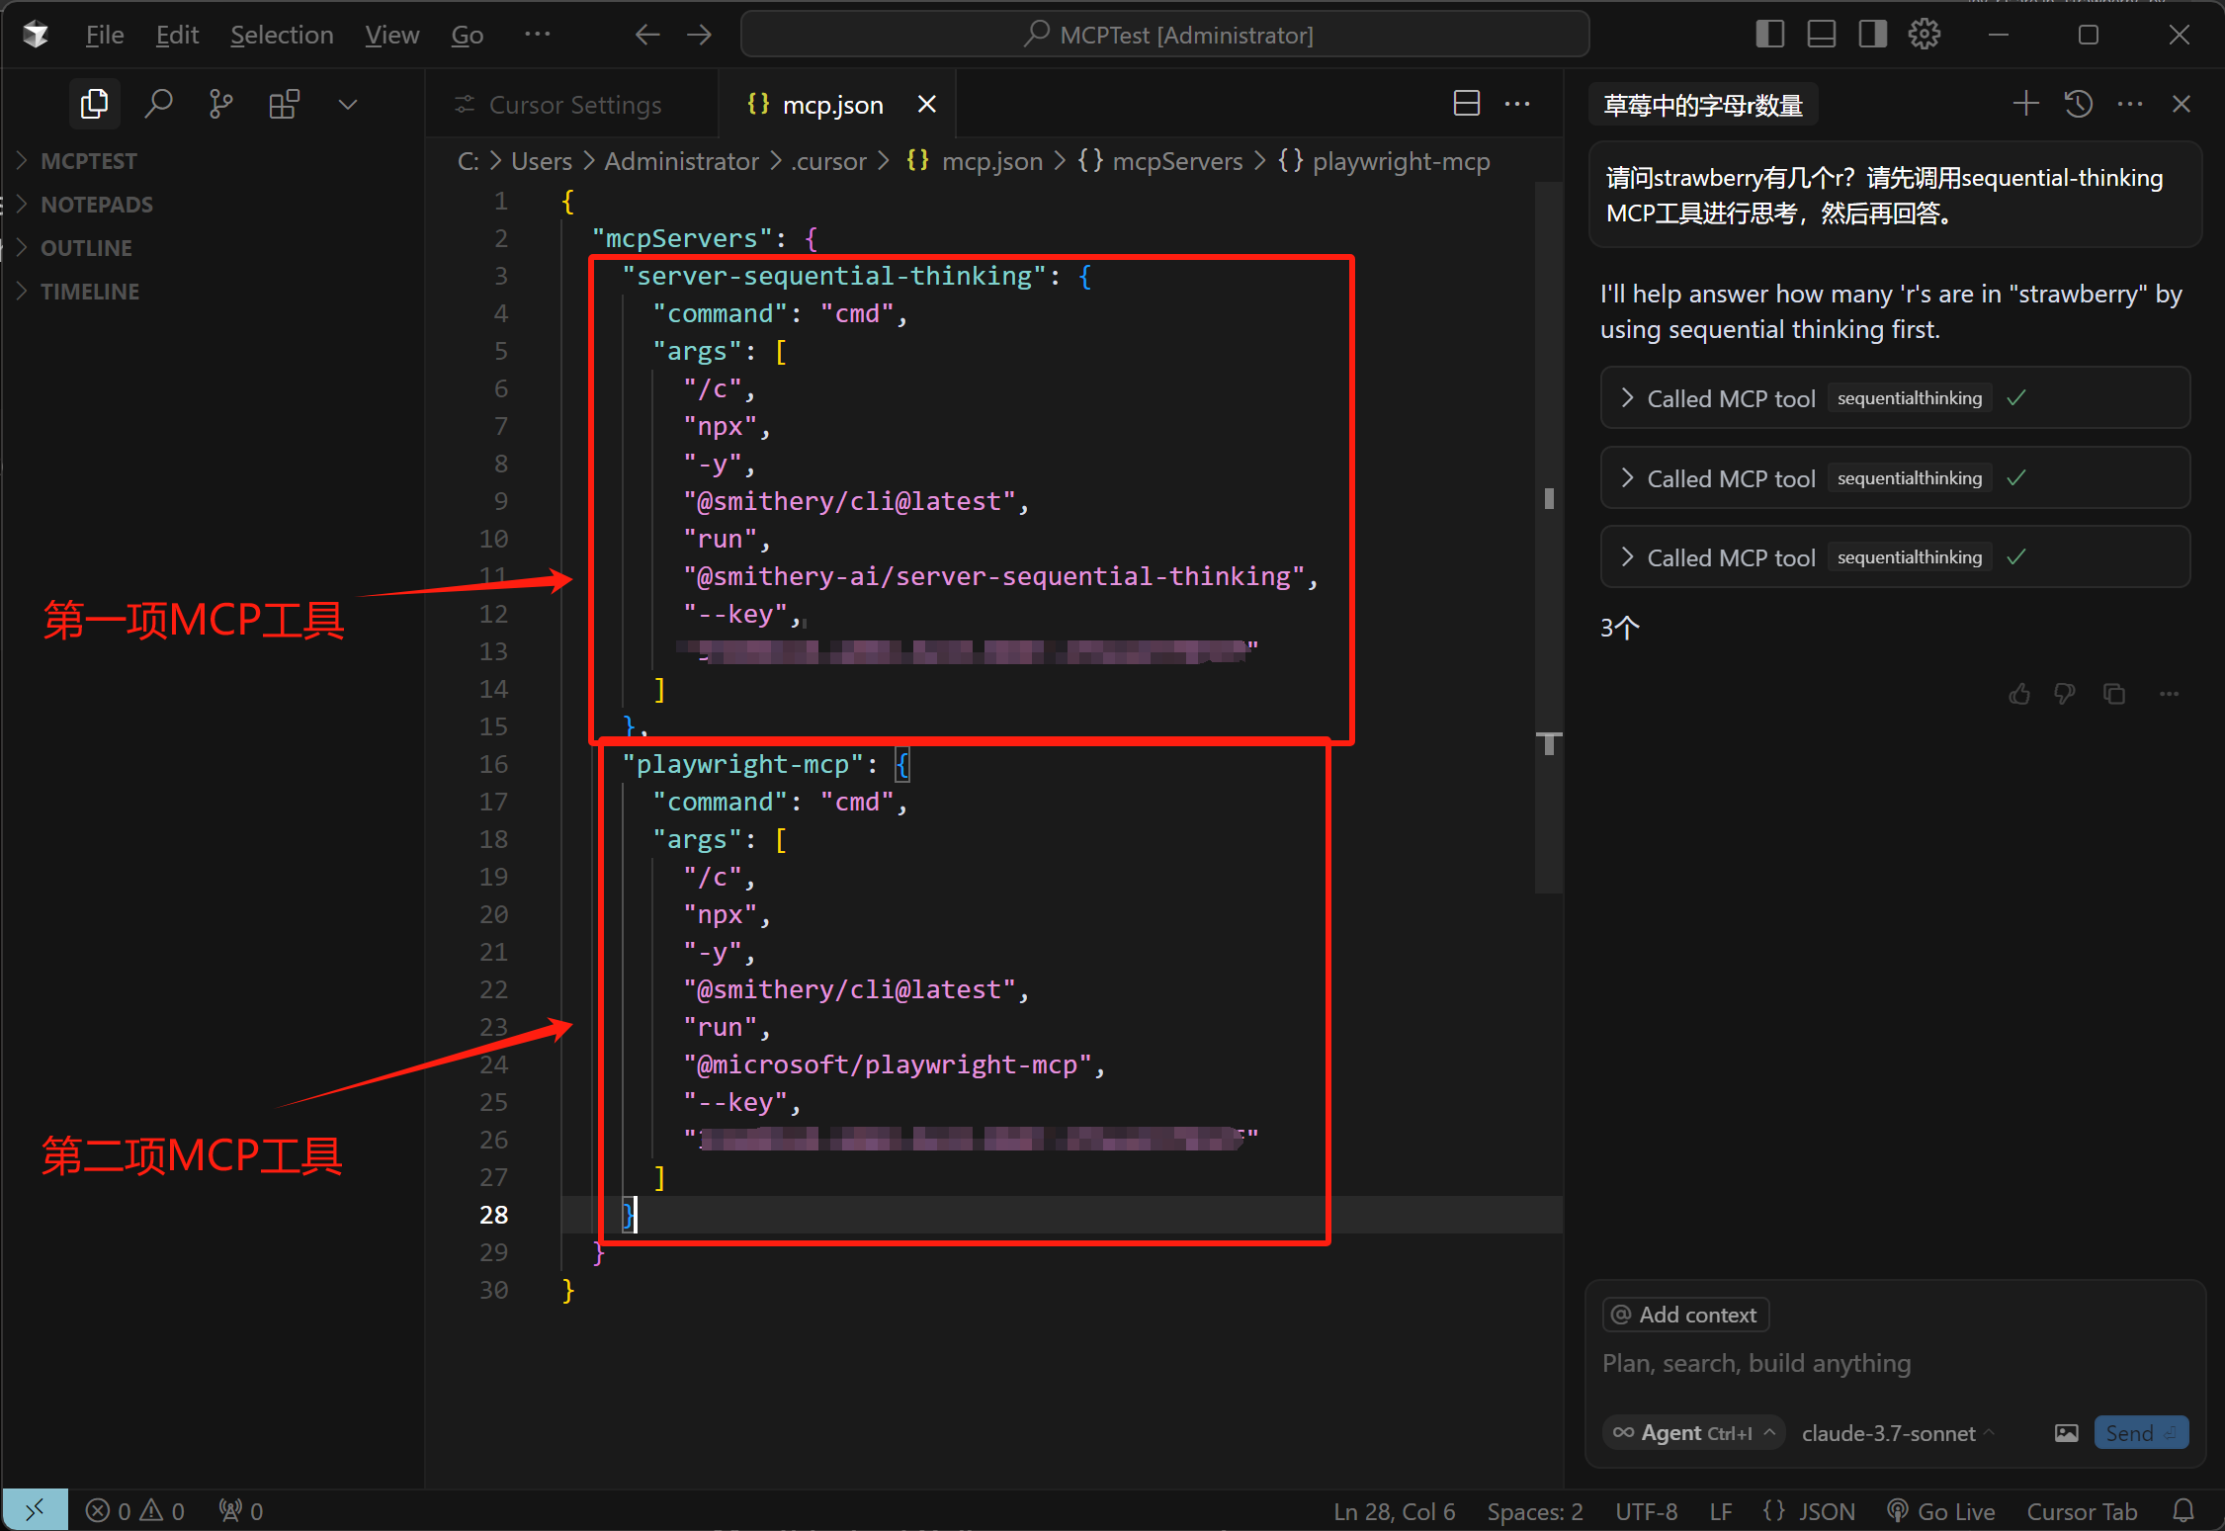
Task: Change LF end of line sequence
Action: [x=1721, y=1512]
